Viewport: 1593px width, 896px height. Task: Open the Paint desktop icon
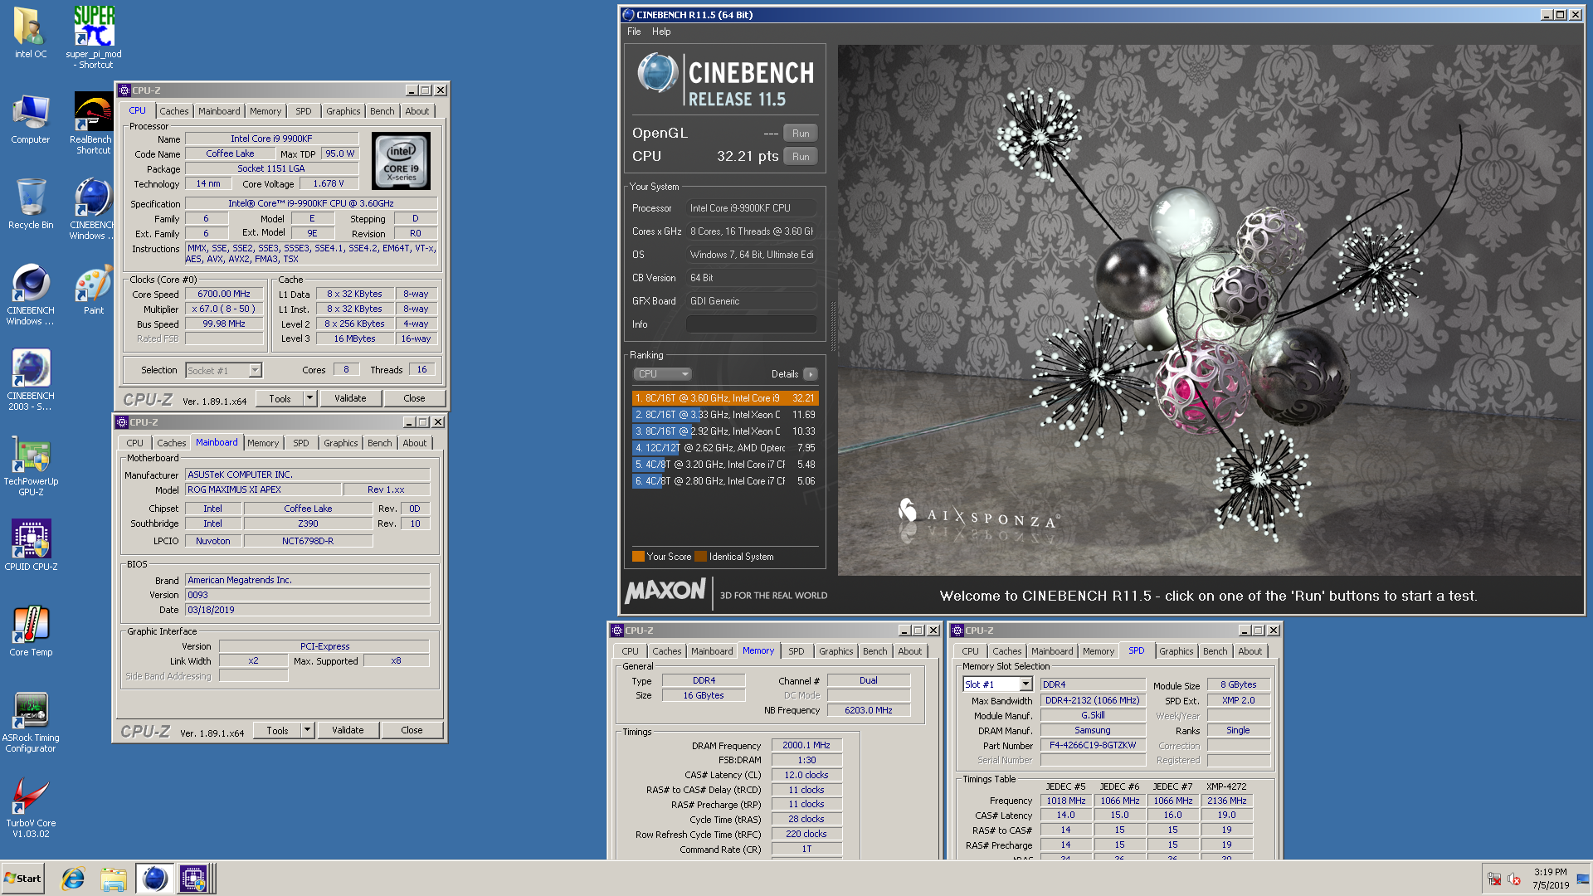94,289
